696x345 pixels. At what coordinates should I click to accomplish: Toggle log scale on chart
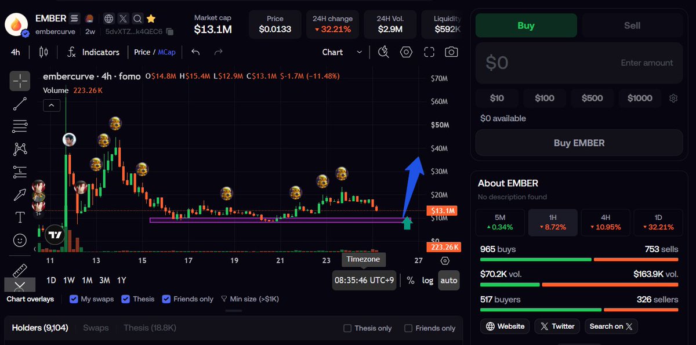(427, 280)
